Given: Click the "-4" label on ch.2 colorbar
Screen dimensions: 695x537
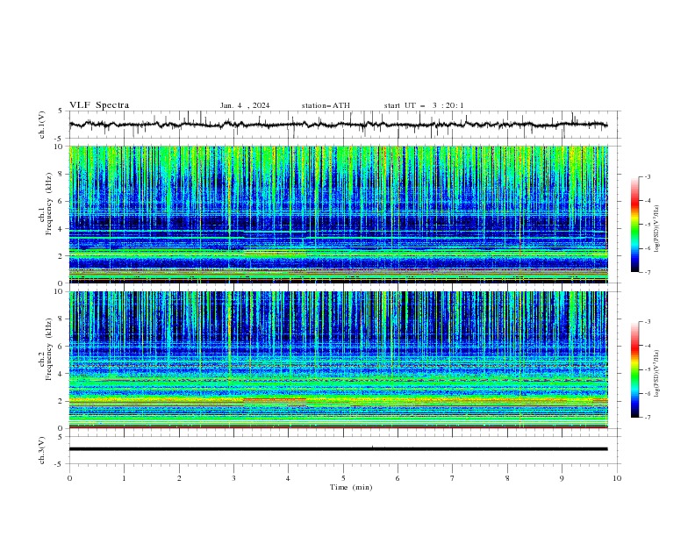Looking at the screenshot, I should 647,346.
